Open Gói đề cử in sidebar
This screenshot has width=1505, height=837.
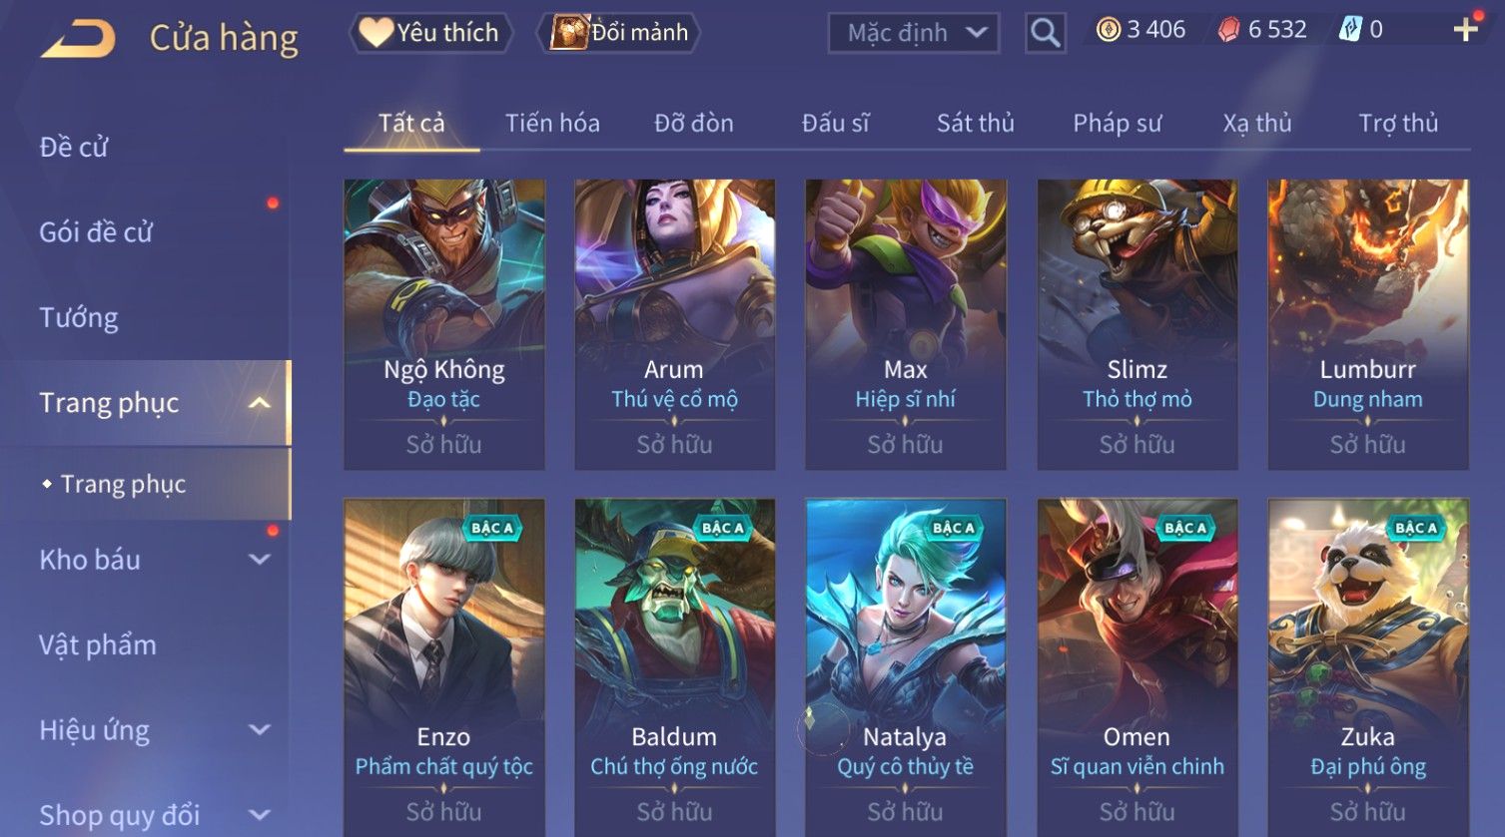coord(96,232)
